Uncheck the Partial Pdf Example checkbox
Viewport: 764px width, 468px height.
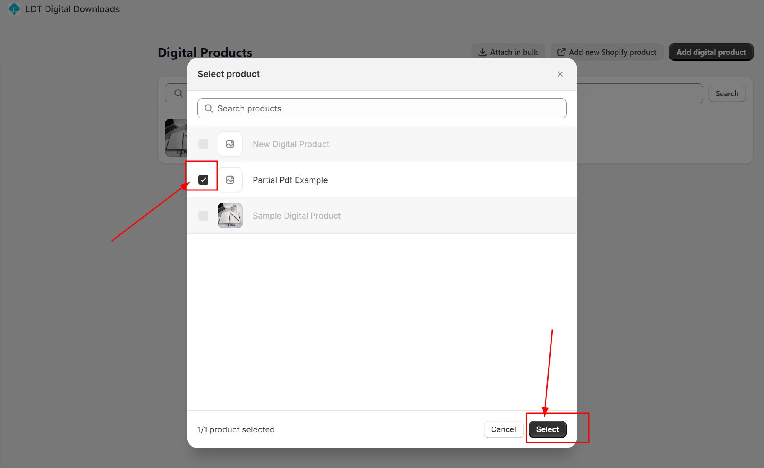coord(203,180)
